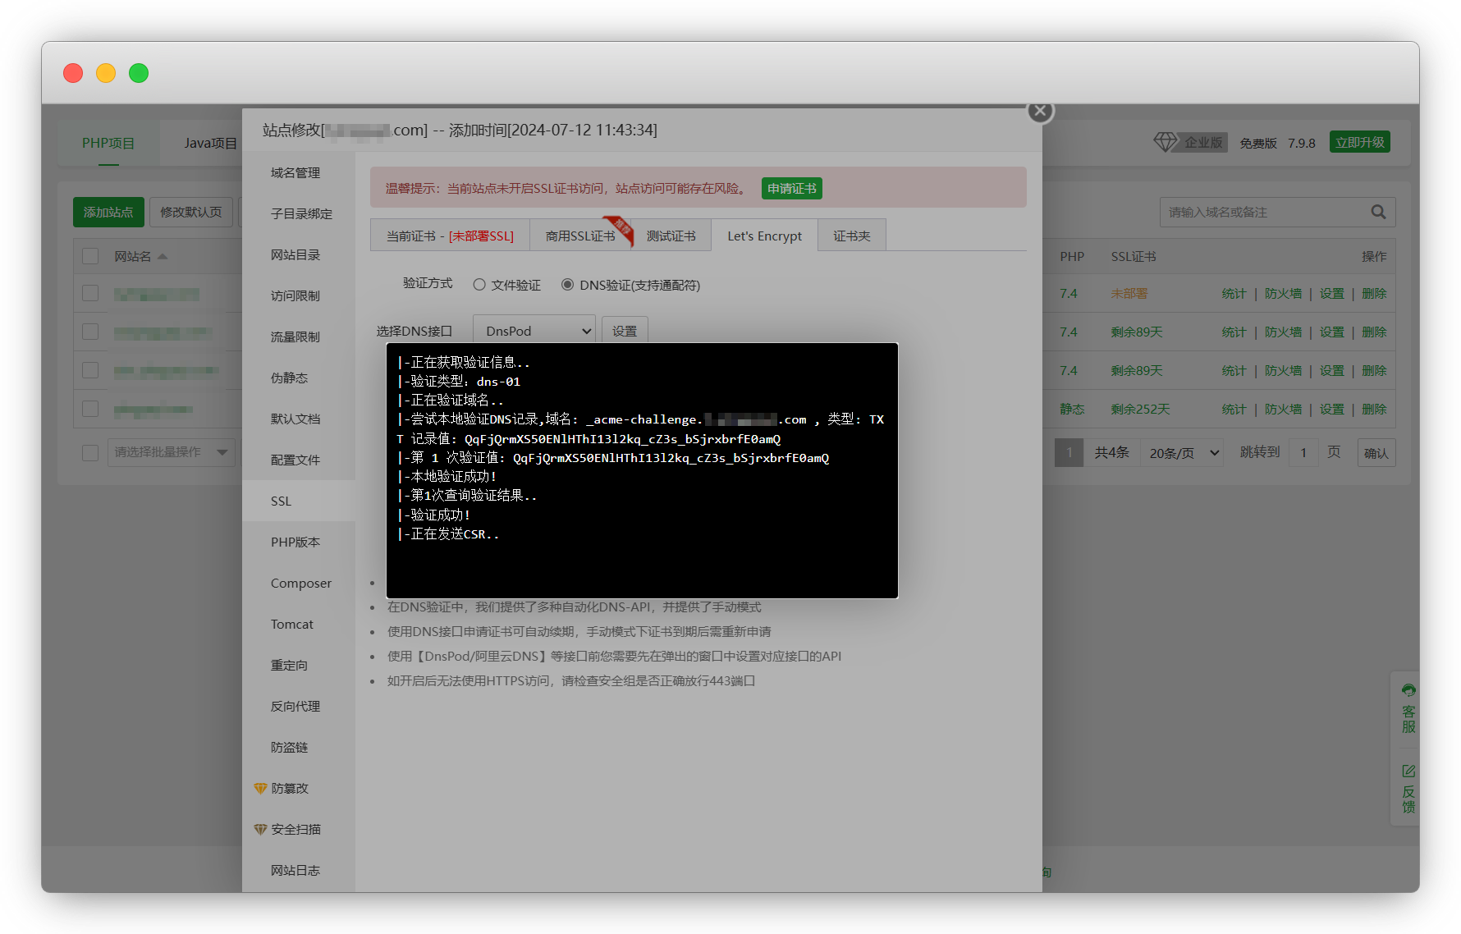
Task: Click the red macOS close window button
Action: [x=73, y=73]
